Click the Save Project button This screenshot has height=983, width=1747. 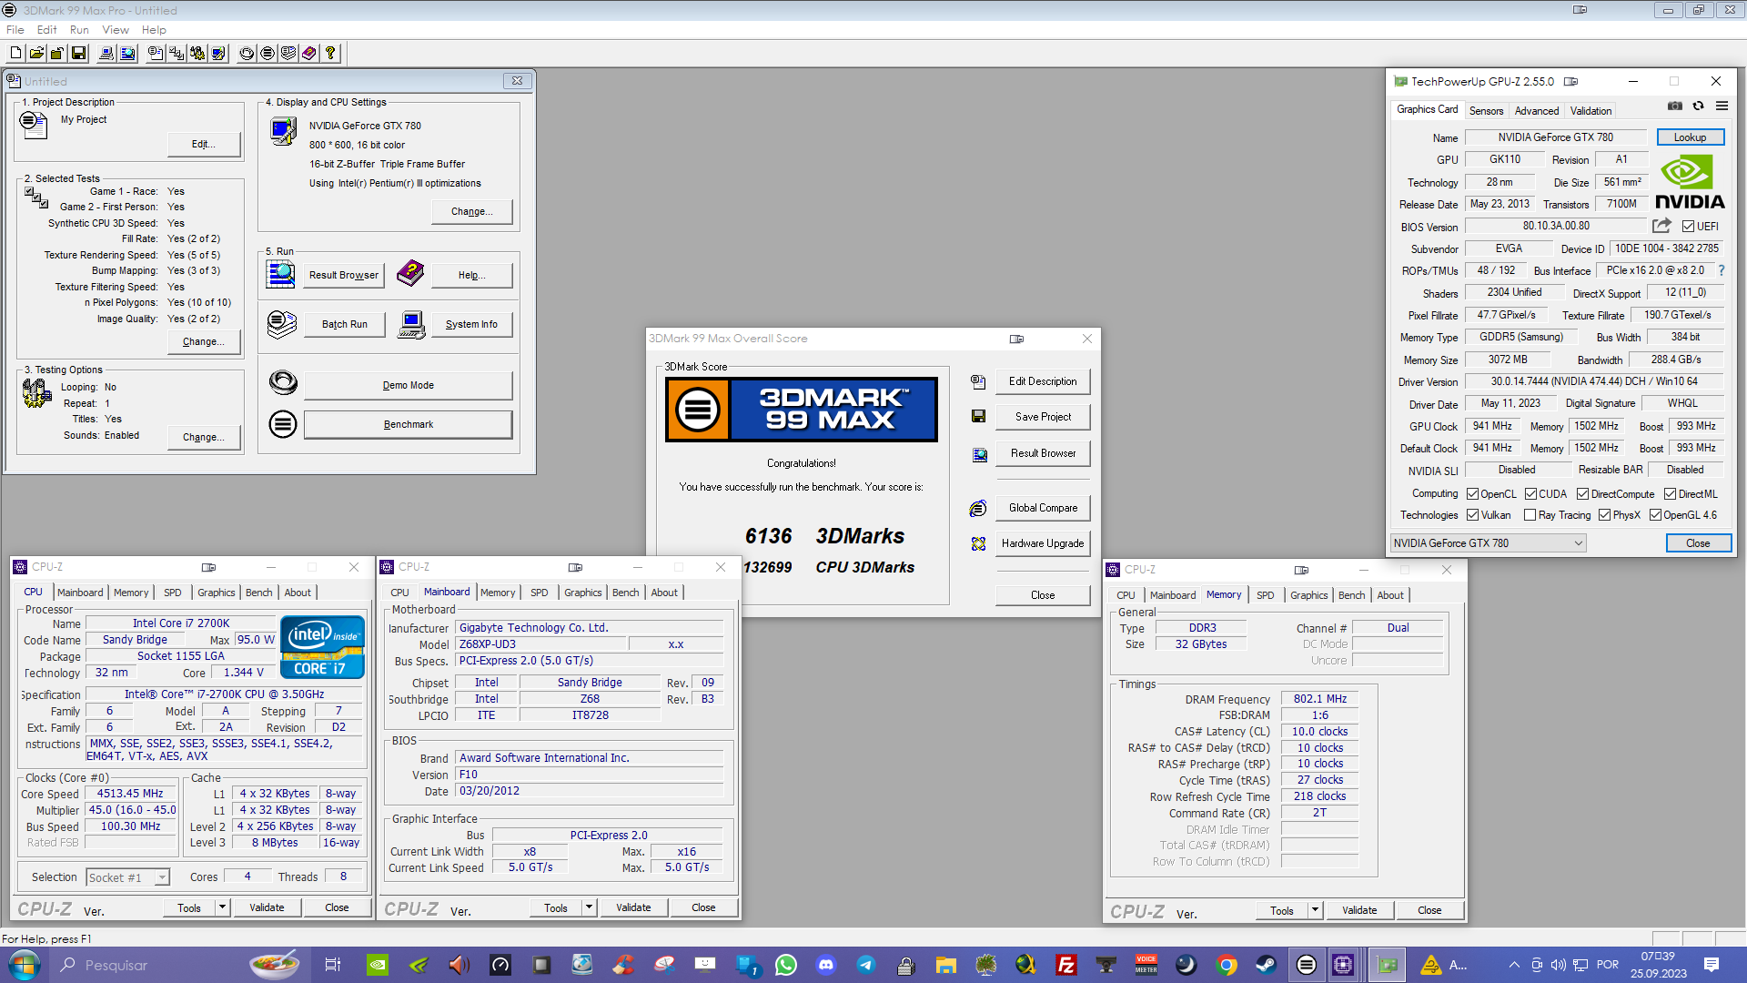[x=1043, y=416]
